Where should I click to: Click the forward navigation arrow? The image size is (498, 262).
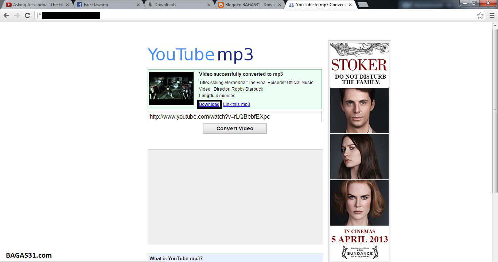pos(16,16)
